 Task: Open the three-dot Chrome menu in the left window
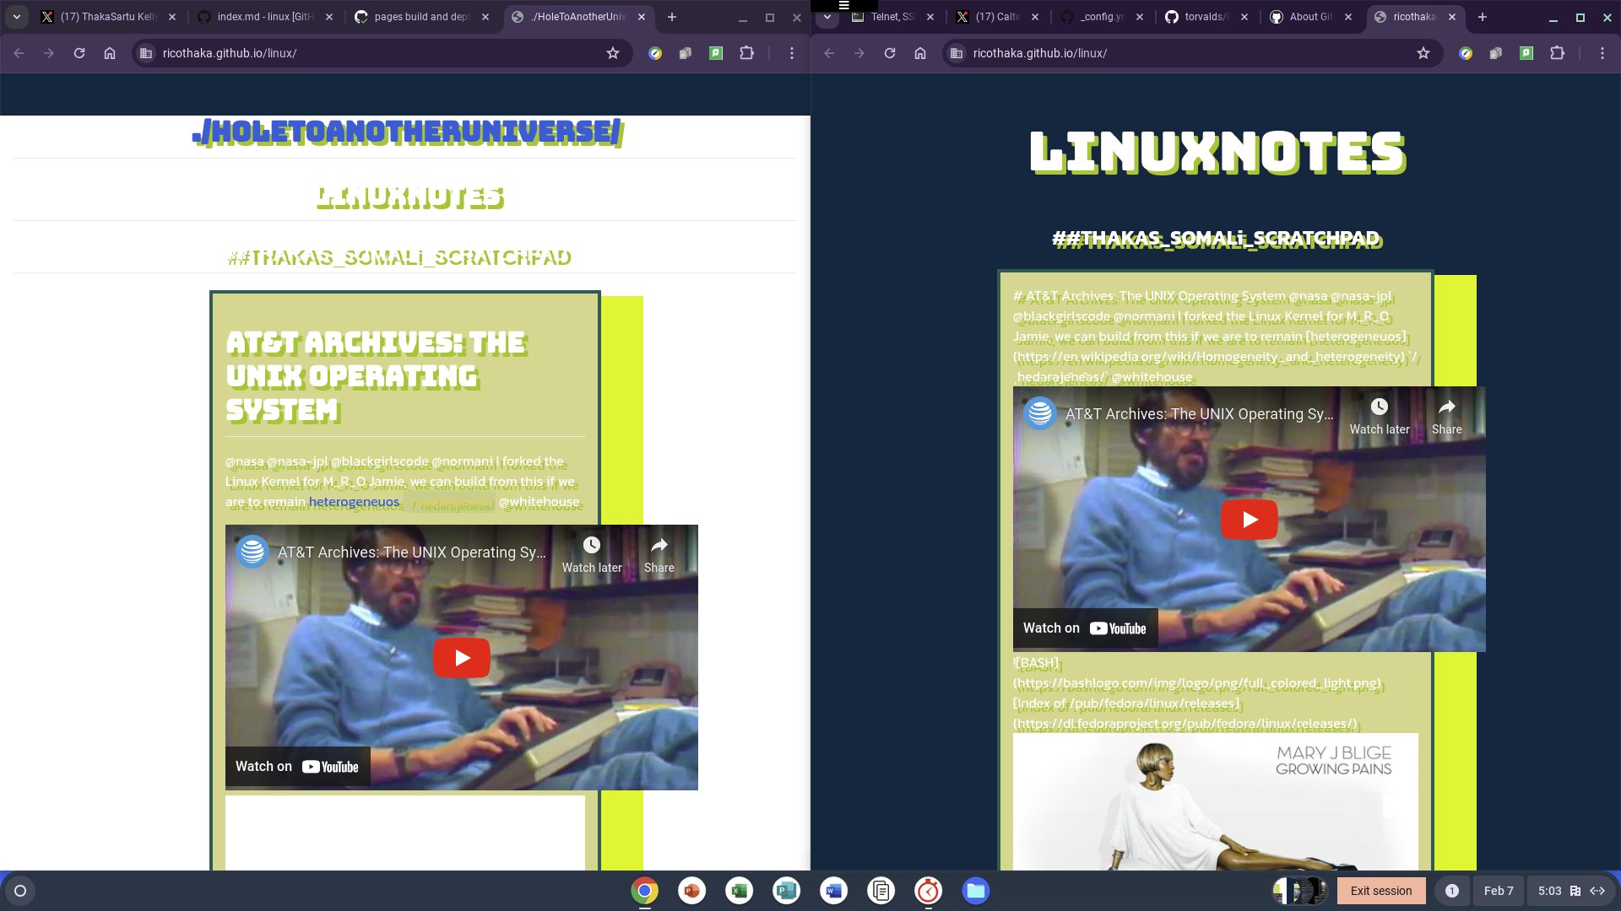[x=792, y=53]
